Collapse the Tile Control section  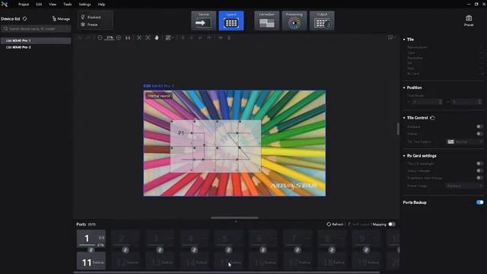(404, 118)
